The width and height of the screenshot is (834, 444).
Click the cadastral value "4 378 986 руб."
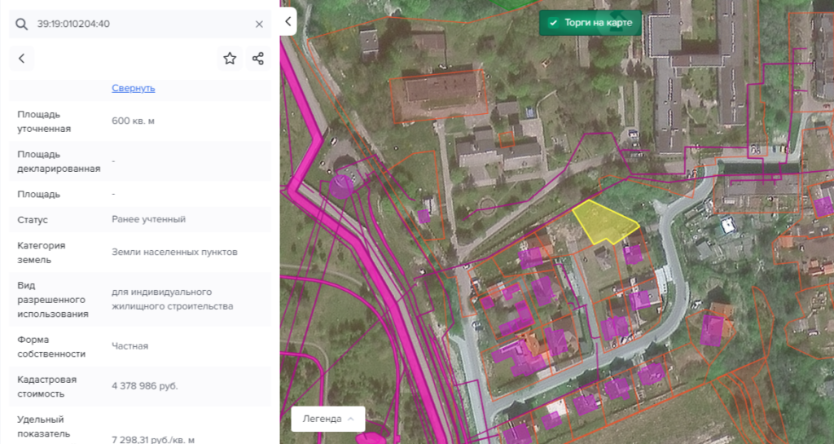pyautogui.click(x=144, y=386)
